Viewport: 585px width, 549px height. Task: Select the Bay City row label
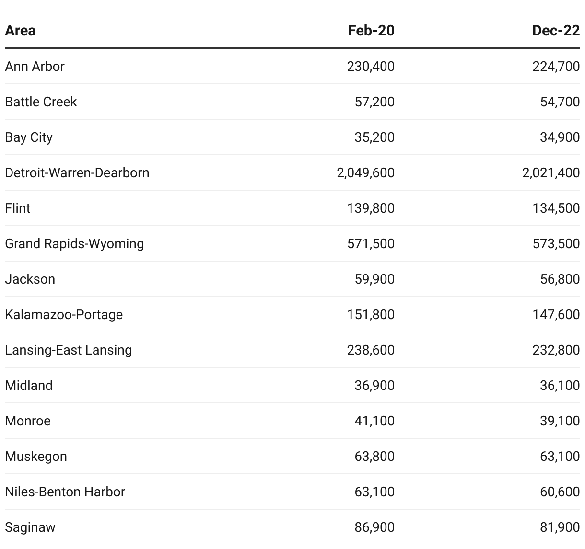coord(29,137)
